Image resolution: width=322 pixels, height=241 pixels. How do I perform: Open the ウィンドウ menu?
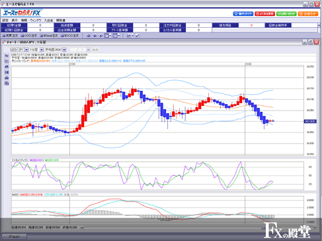point(36,21)
